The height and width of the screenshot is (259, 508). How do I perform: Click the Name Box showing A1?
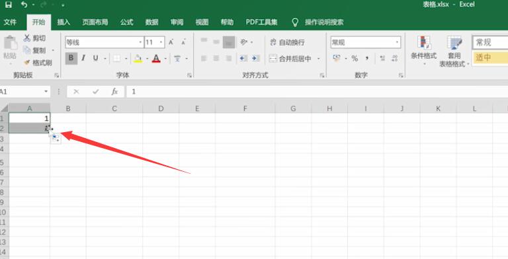(24, 92)
